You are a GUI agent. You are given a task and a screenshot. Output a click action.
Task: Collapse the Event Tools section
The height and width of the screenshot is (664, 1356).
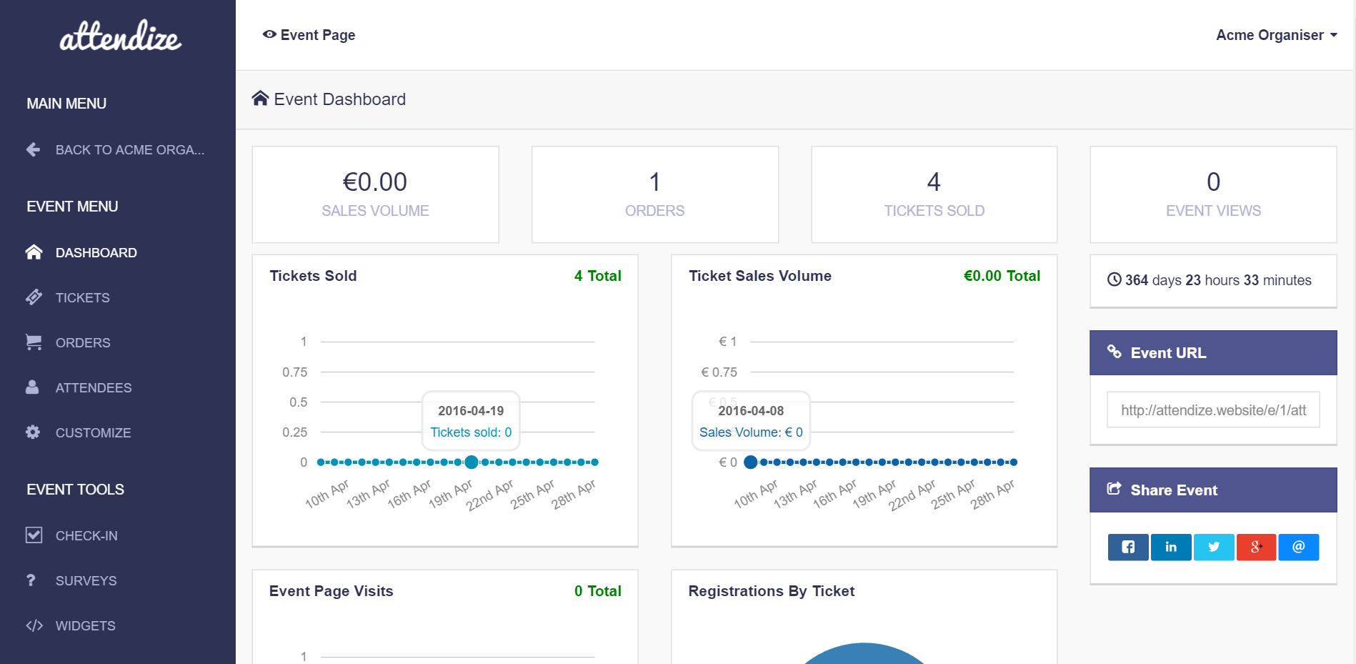tap(74, 489)
